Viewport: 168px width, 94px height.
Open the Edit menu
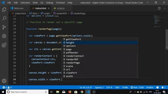16,3
